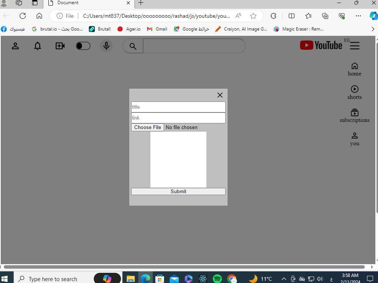
Task: Open the Craiyon AI Image bookmark
Action: [241, 29]
